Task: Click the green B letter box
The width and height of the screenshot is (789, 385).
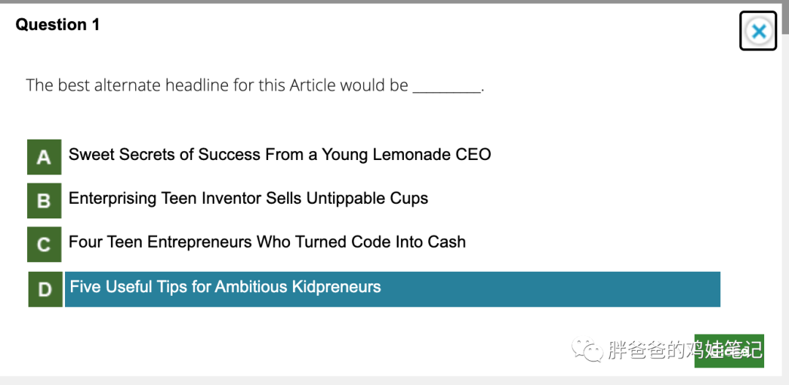Action: (44, 201)
